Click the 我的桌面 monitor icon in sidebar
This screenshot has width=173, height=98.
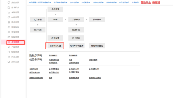pos(9,2)
